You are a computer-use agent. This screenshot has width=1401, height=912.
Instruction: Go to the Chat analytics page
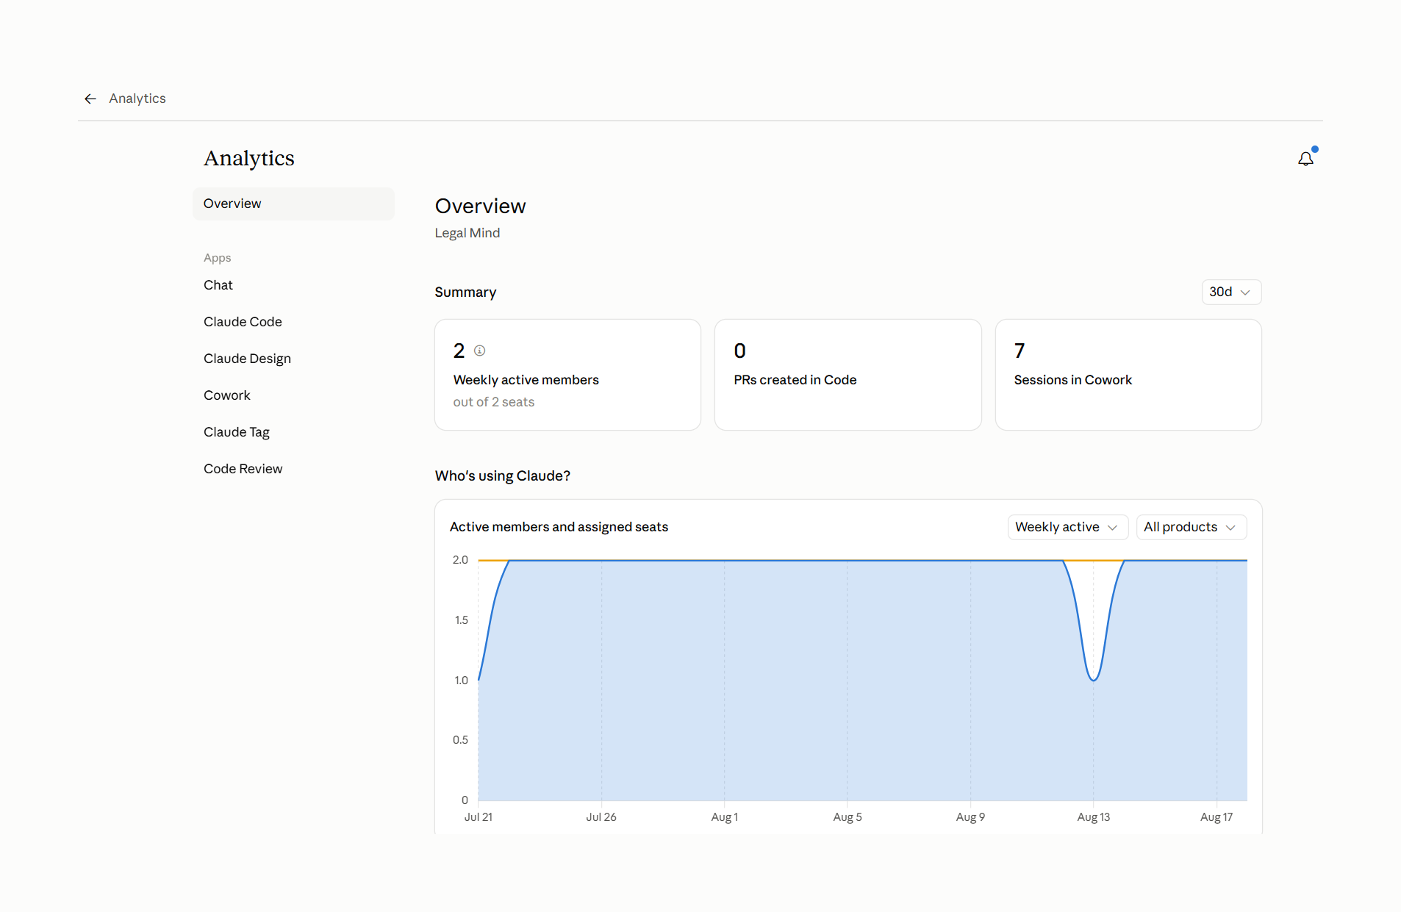[218, 285]
